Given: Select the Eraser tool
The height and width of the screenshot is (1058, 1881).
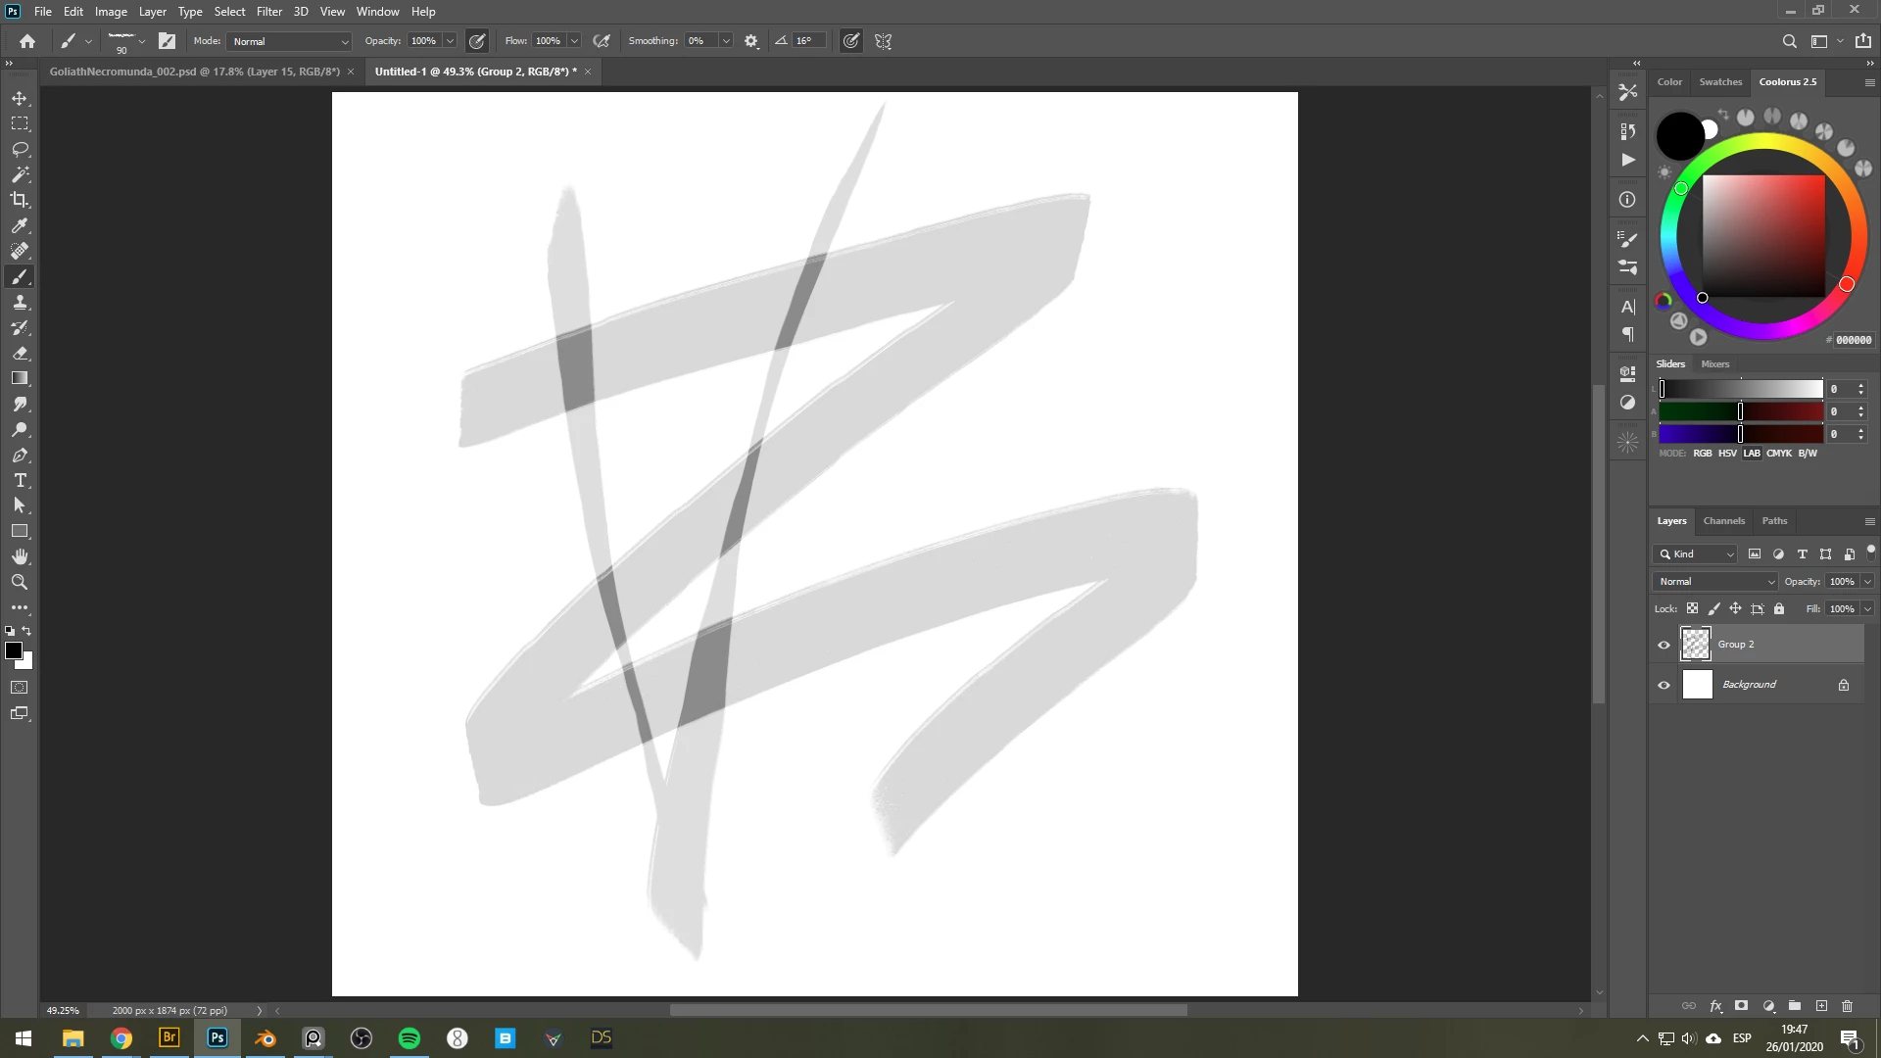Looking at the screenshot, I should click(20, 354).
